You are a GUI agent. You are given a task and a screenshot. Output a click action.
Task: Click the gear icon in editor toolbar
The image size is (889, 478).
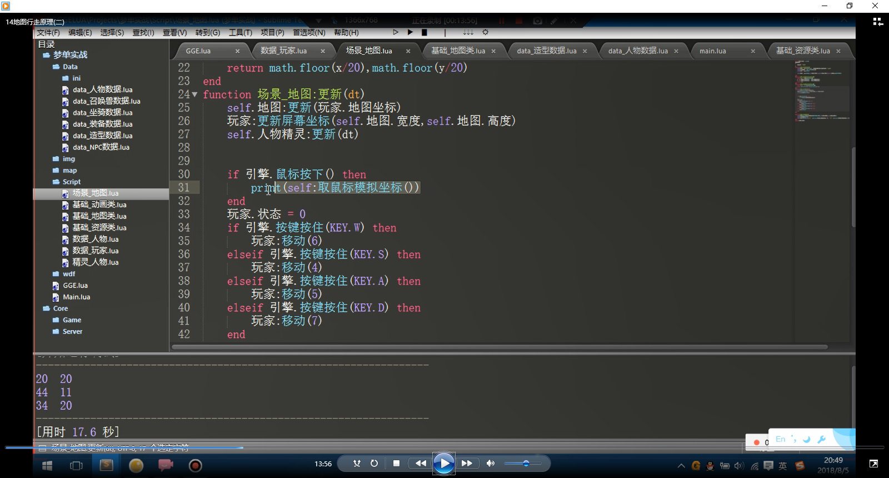[485, 32]
